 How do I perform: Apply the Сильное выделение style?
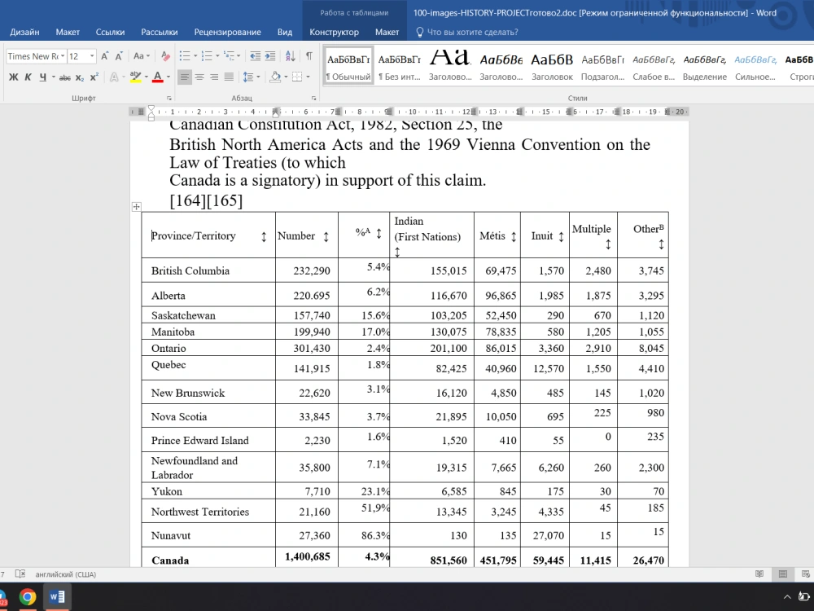(755, 66)
